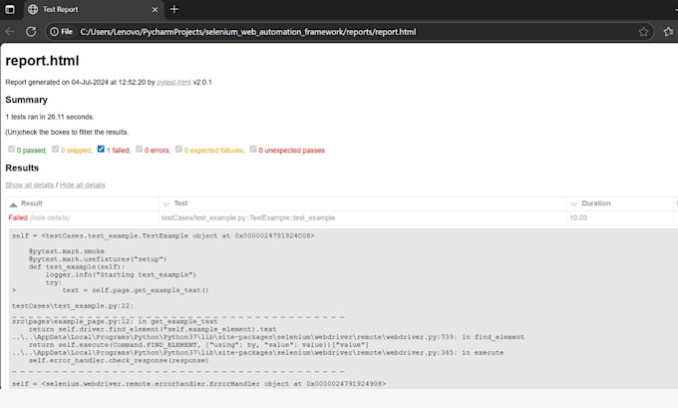Toggle the 0 expected failures checkbox
Screen dimensions: 678x408
click(x=178, y=150)
